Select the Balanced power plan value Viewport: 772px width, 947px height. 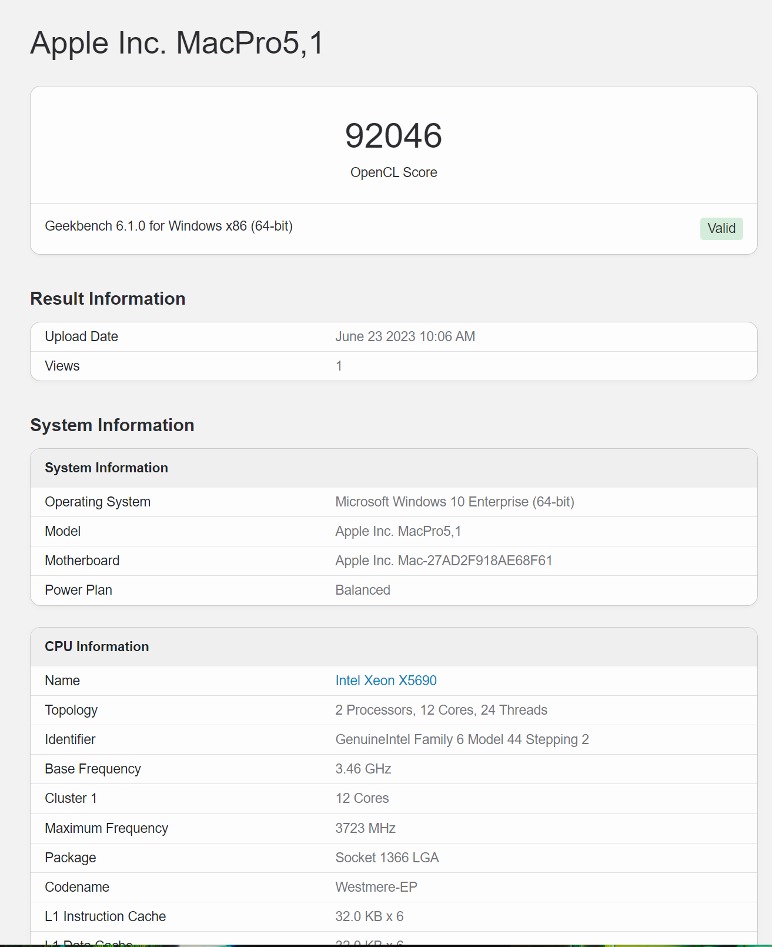pos(362,590)
